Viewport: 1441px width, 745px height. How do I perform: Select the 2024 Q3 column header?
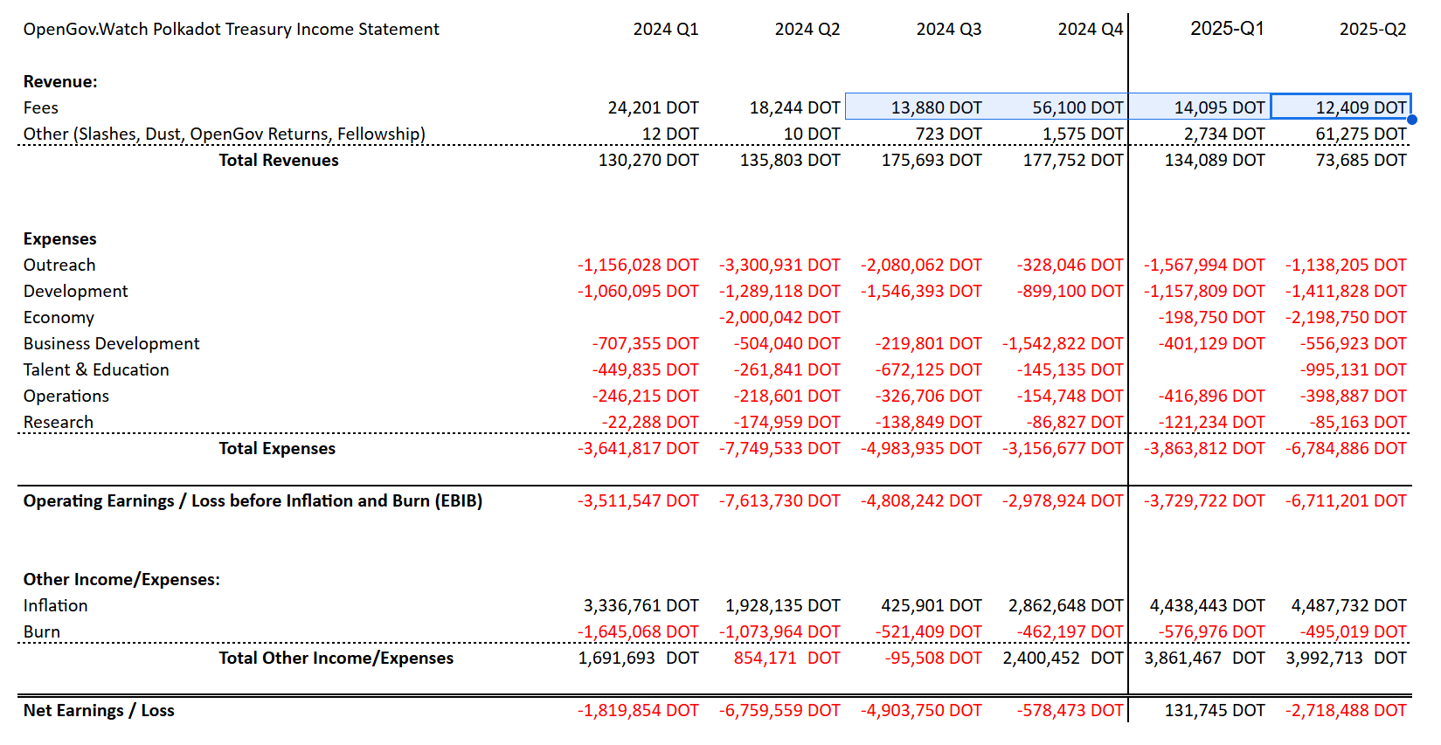(949, 29)
